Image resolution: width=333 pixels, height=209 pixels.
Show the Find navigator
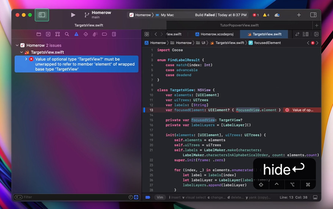[67, 34]
